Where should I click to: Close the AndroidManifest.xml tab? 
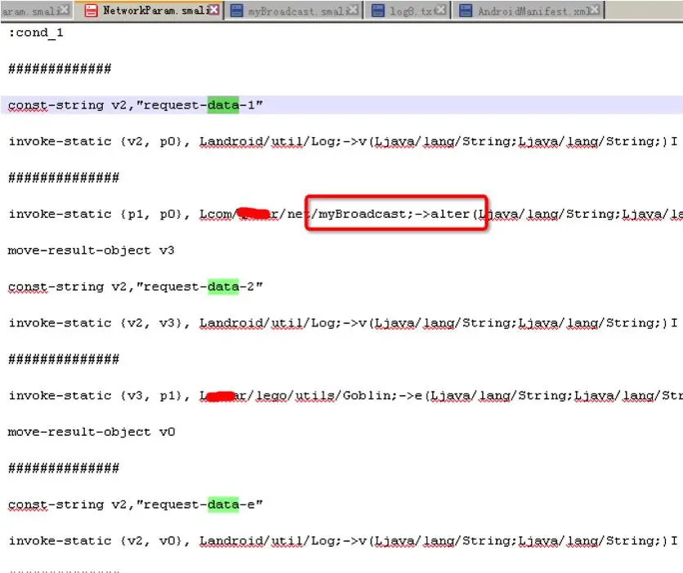[x=595, y=10]
